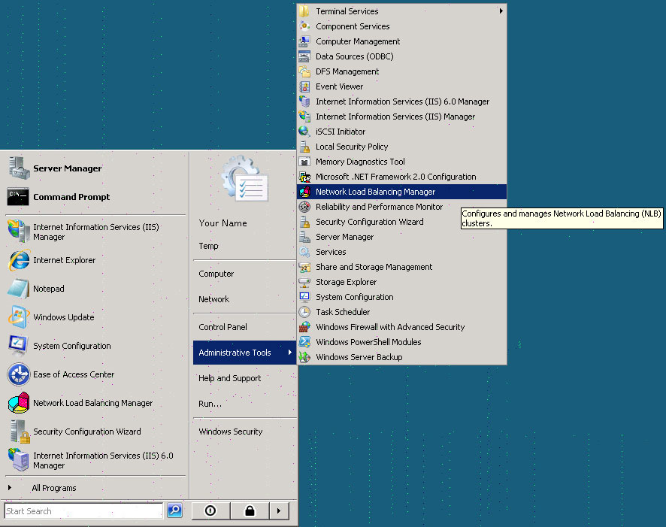Image resolution: width=666 pixels, height=527 pixels.
Task: Click the Reliability and Performance Monitor icon
Action: tap(304, 207)
